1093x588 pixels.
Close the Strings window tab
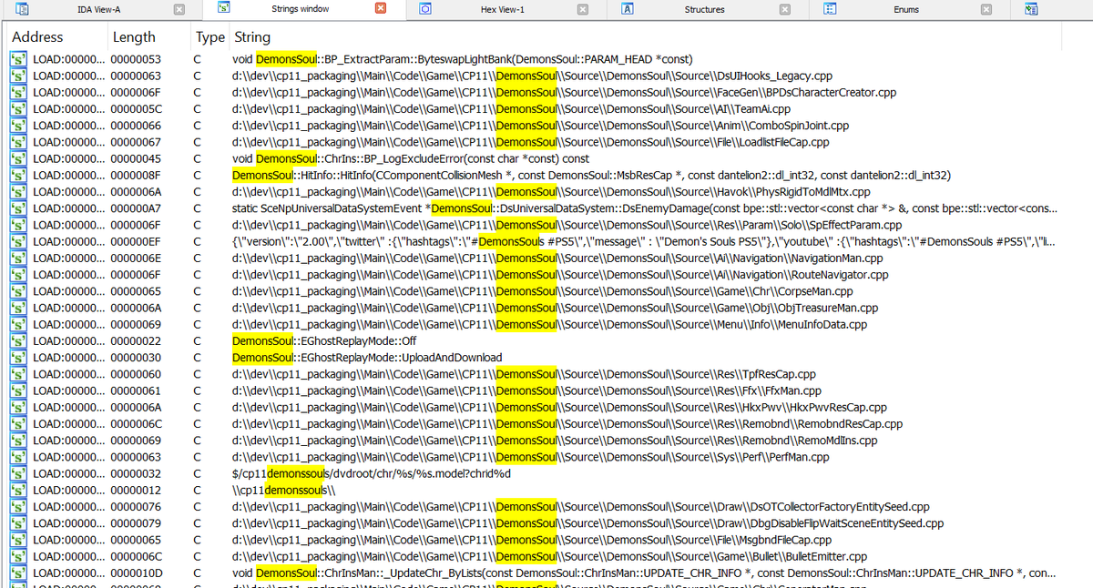point(381,9)
